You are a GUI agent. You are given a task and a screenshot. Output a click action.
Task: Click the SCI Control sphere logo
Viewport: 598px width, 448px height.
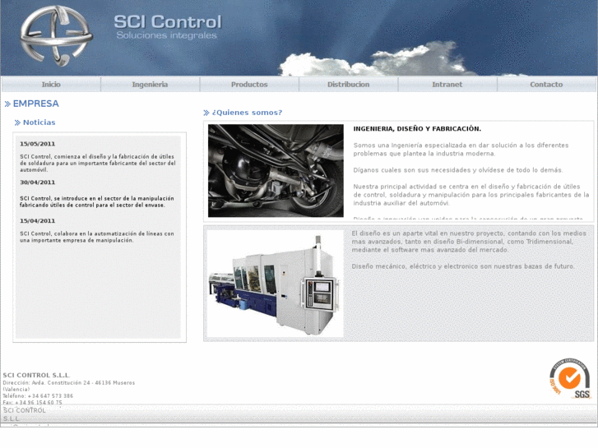[x=57, y=36]
